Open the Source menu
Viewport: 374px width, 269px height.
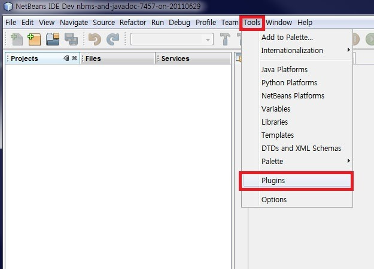104,23
